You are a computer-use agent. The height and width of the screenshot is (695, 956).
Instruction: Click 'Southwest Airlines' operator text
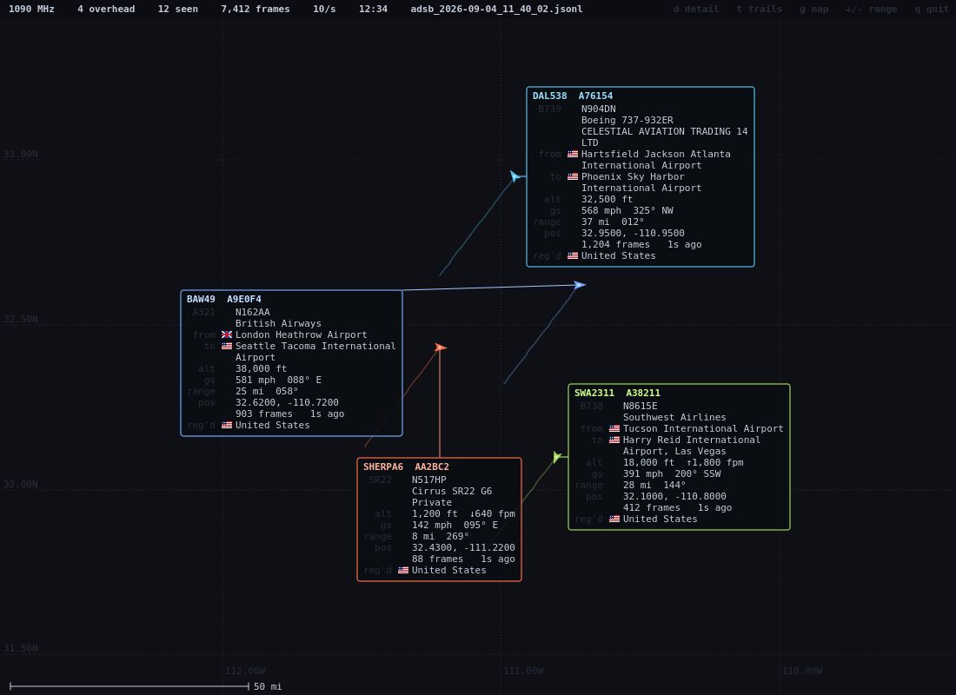pos(674,418)
